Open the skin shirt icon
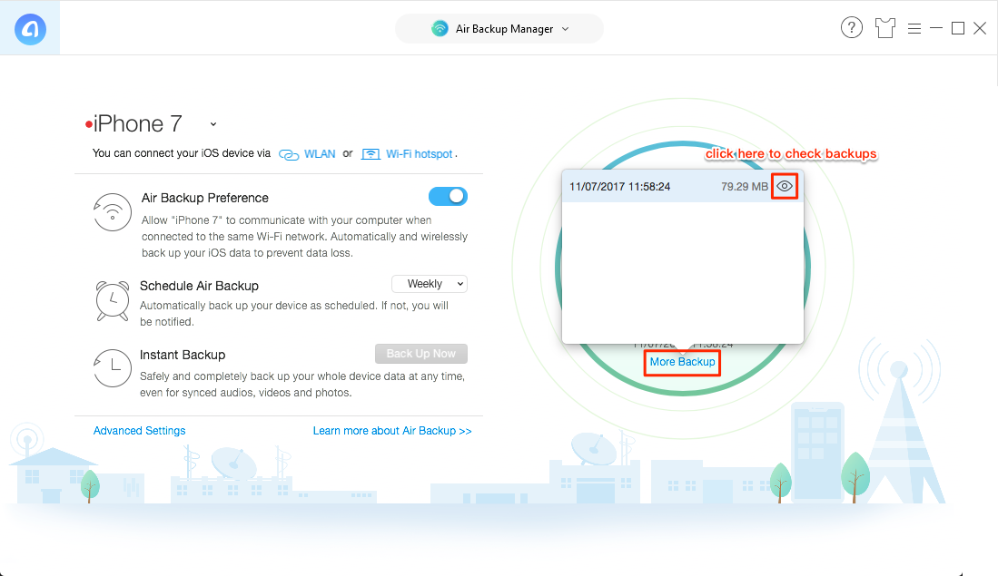This screenshot has height=576, width=998. pyautogui.click(x=884, y=28)
